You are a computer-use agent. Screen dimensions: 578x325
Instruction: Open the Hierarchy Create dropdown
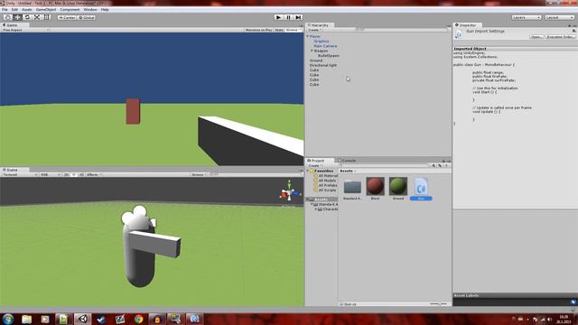[x=314, y=30]
